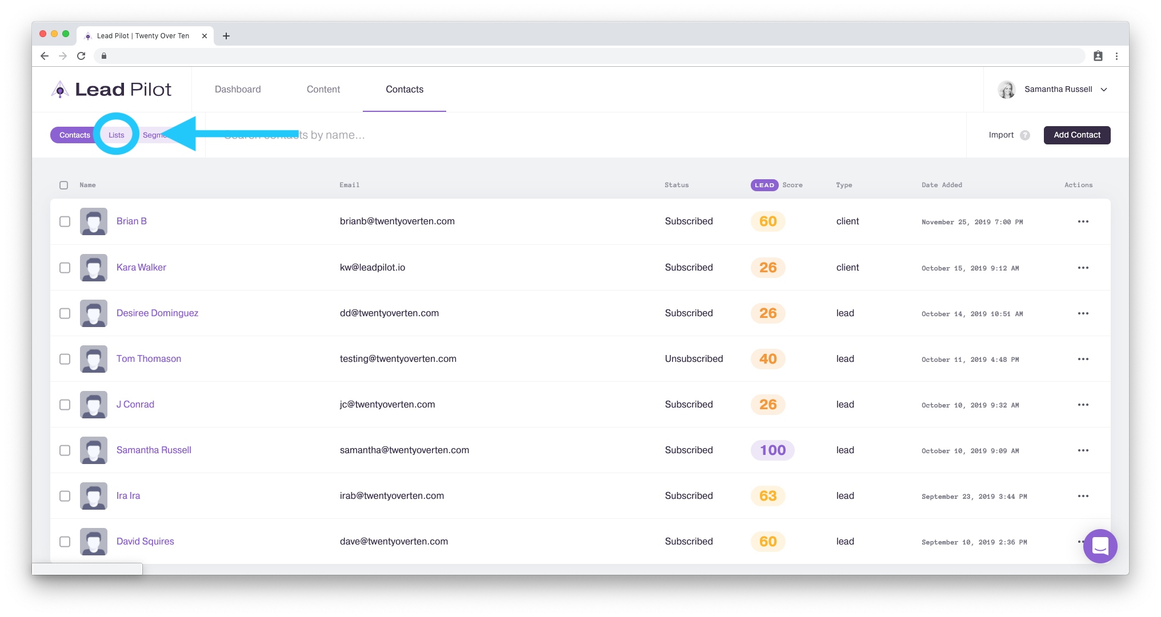
Task: Expand the Samantha Russell account dropdown
Action: (1104, 90)
